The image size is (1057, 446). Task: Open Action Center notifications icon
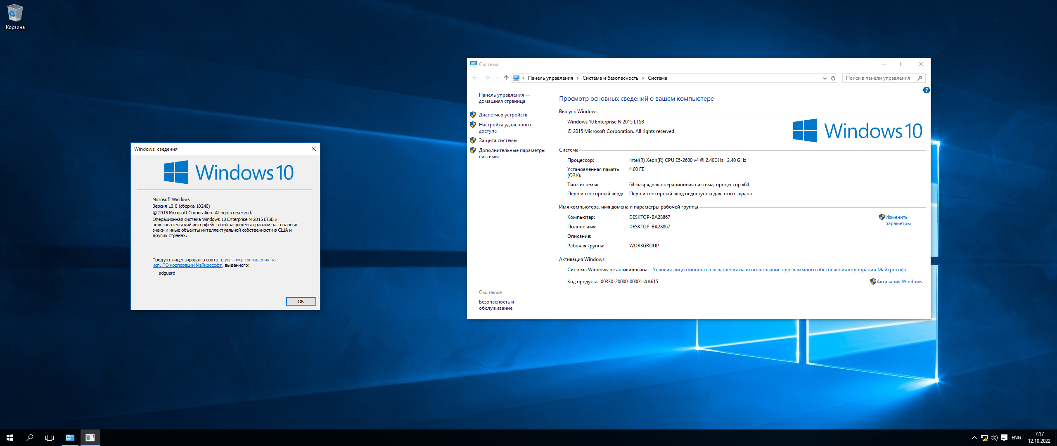1004,438
